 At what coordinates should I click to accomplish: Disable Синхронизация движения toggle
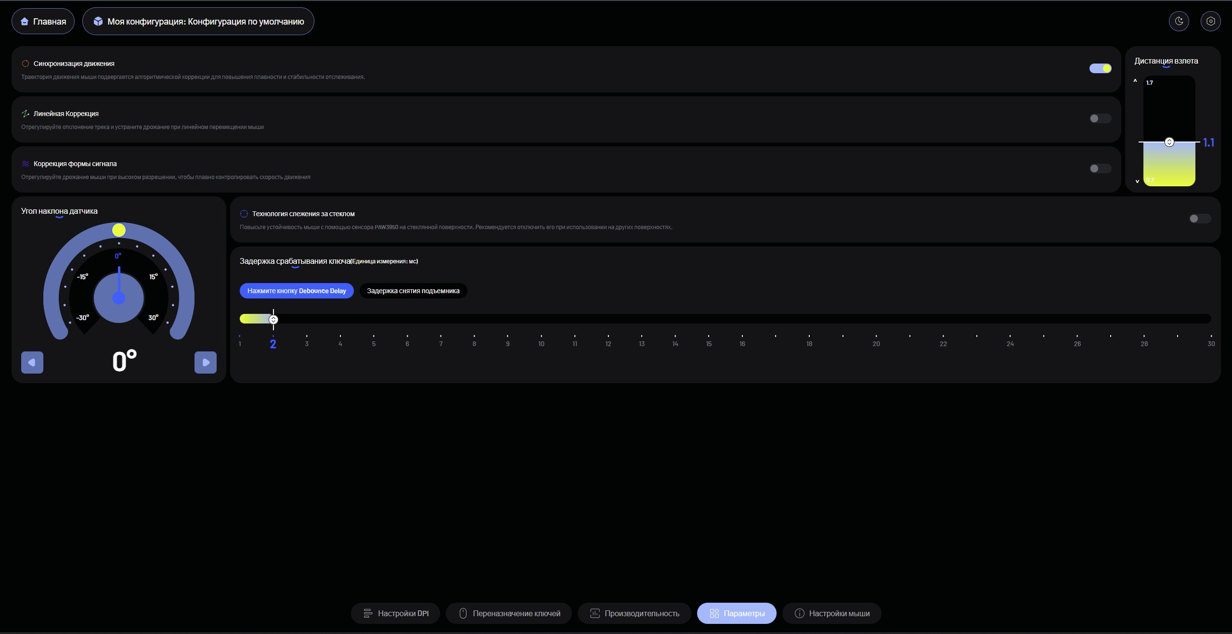pos(1100,68)
